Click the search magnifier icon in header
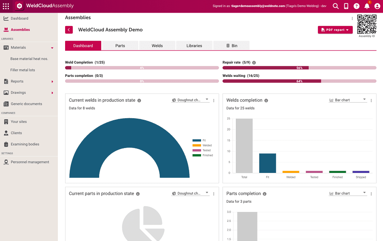The width and height of the screenshot is (383, 241). pos(336,6)
